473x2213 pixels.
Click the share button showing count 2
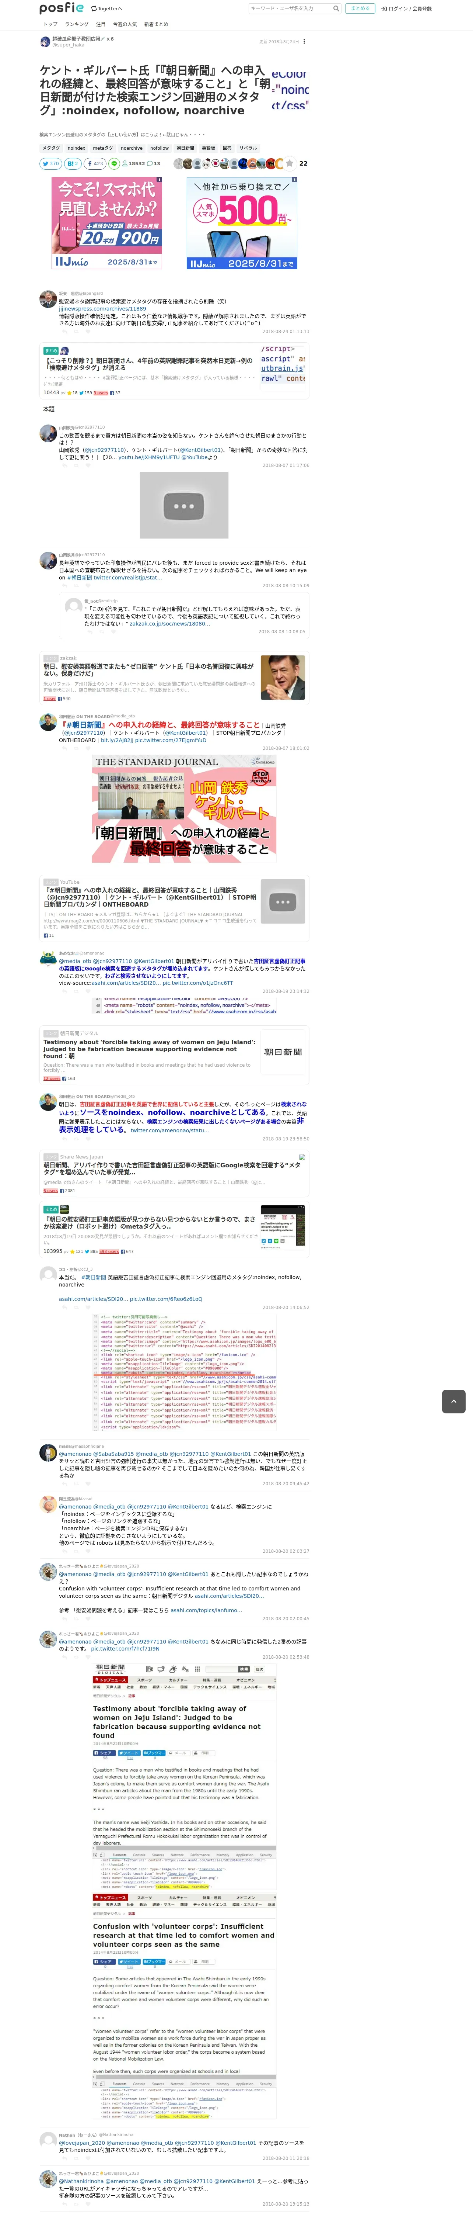72,163
